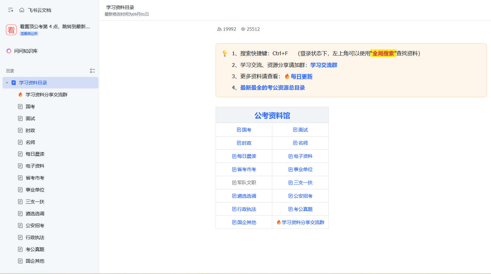This screenshot has width=491, height=274.
Task: Click the document icon beside sidebar 国考
Action: tap(20, 107)
